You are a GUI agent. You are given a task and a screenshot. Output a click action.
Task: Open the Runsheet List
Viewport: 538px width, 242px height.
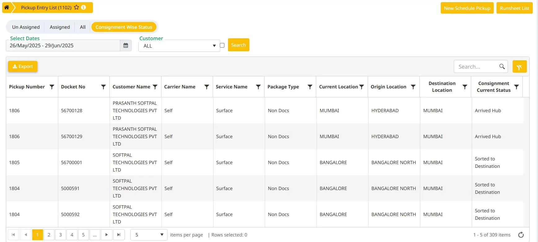(x=514, y=8)
